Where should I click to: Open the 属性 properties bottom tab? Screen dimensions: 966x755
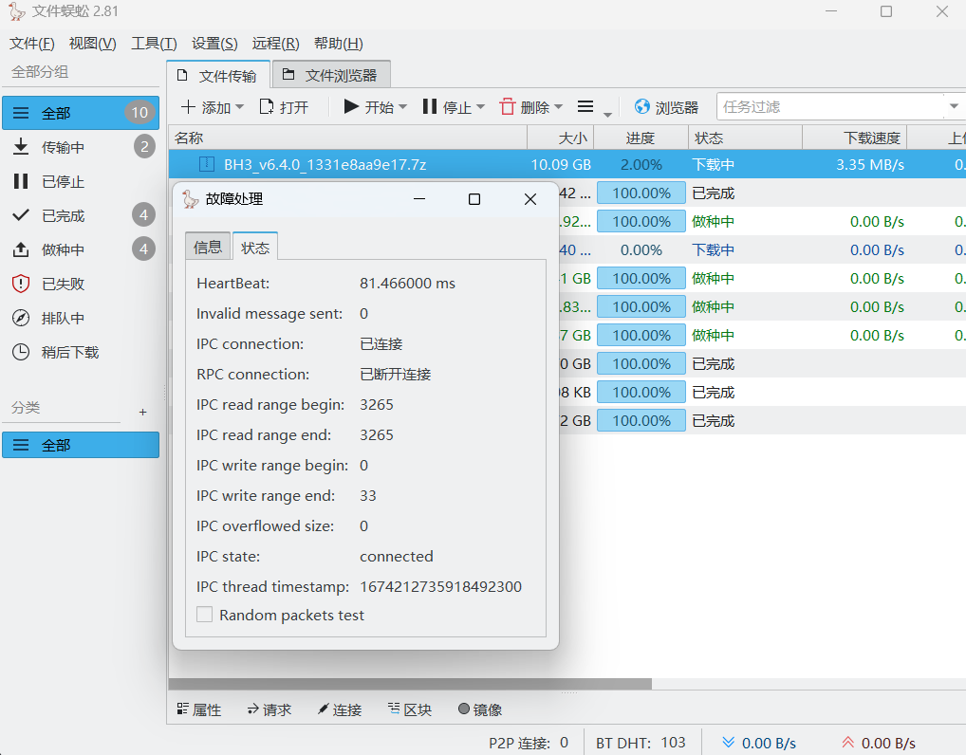(199, 709)
